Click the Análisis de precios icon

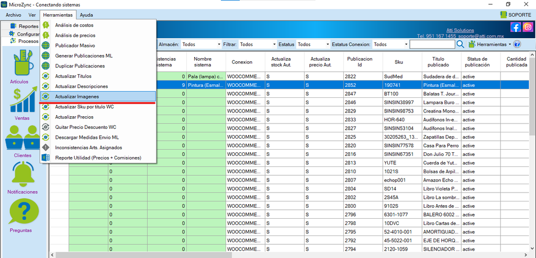(x=46, y=35)
